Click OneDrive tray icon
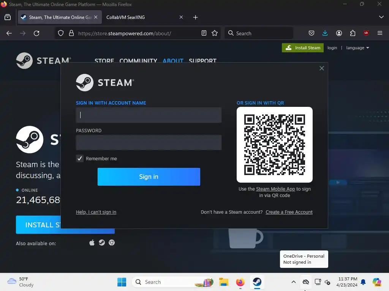This screenshot has height=291, width=389. tap(306, 282)
